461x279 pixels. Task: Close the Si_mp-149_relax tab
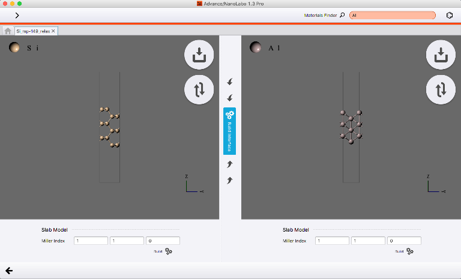53,31
